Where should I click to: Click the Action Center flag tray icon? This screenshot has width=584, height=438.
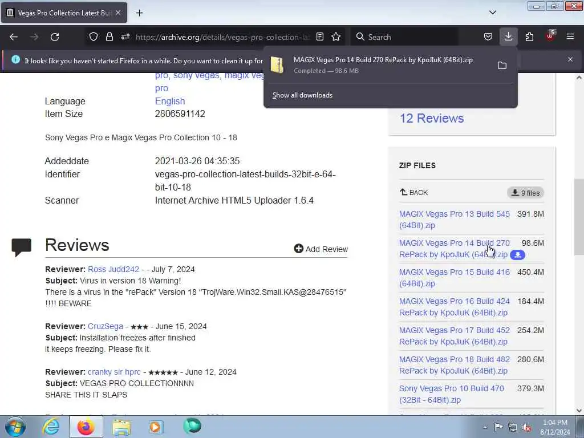pyautogui.click(x=498, y=427)
